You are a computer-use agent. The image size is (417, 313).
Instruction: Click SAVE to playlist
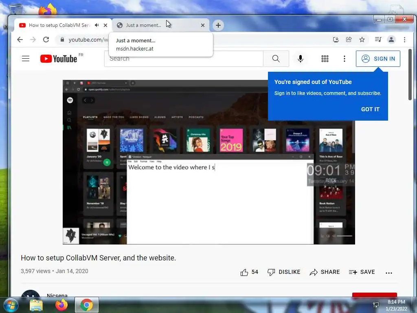362,272
